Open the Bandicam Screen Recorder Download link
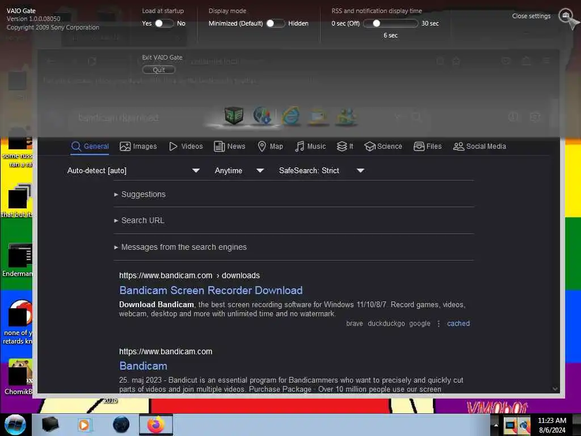The width and height of the screenshot is (581, 436). pyautogui.click(x=211, y=290)
